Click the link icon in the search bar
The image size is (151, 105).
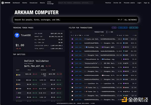click(121, 20)
